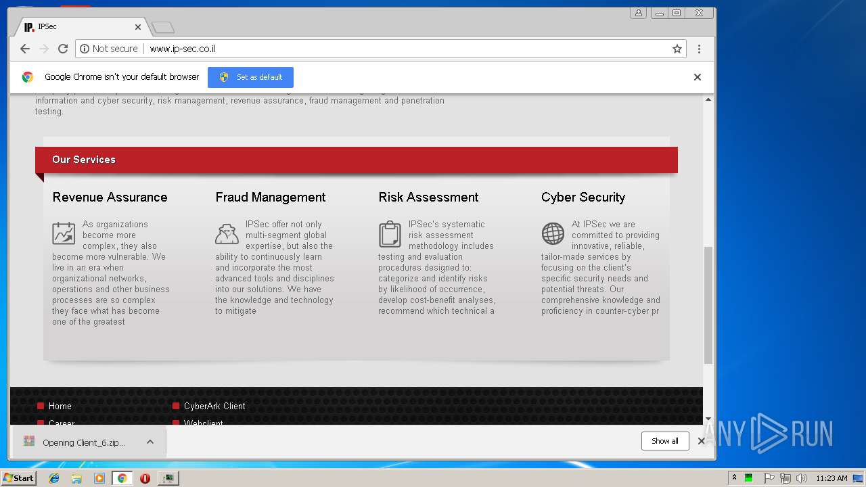Dismiss the default browser notification bar

tap(698, 77)
